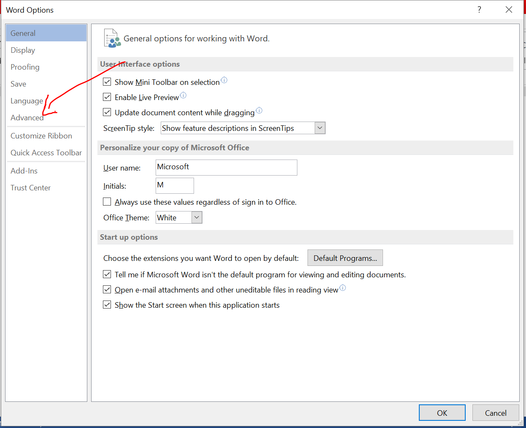Toggle default program warning checkbox

107,274
